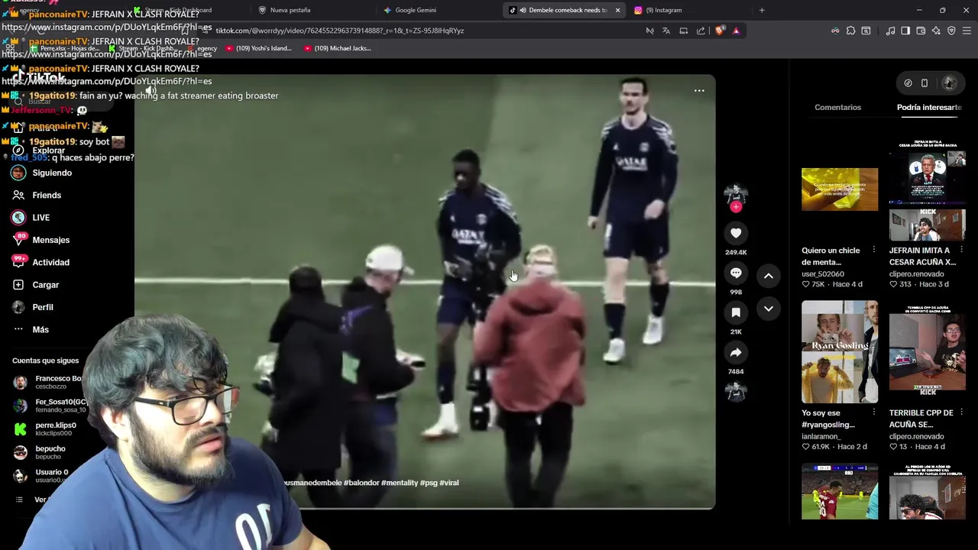Like the TikTok video with heart icon

click(736, 233)
